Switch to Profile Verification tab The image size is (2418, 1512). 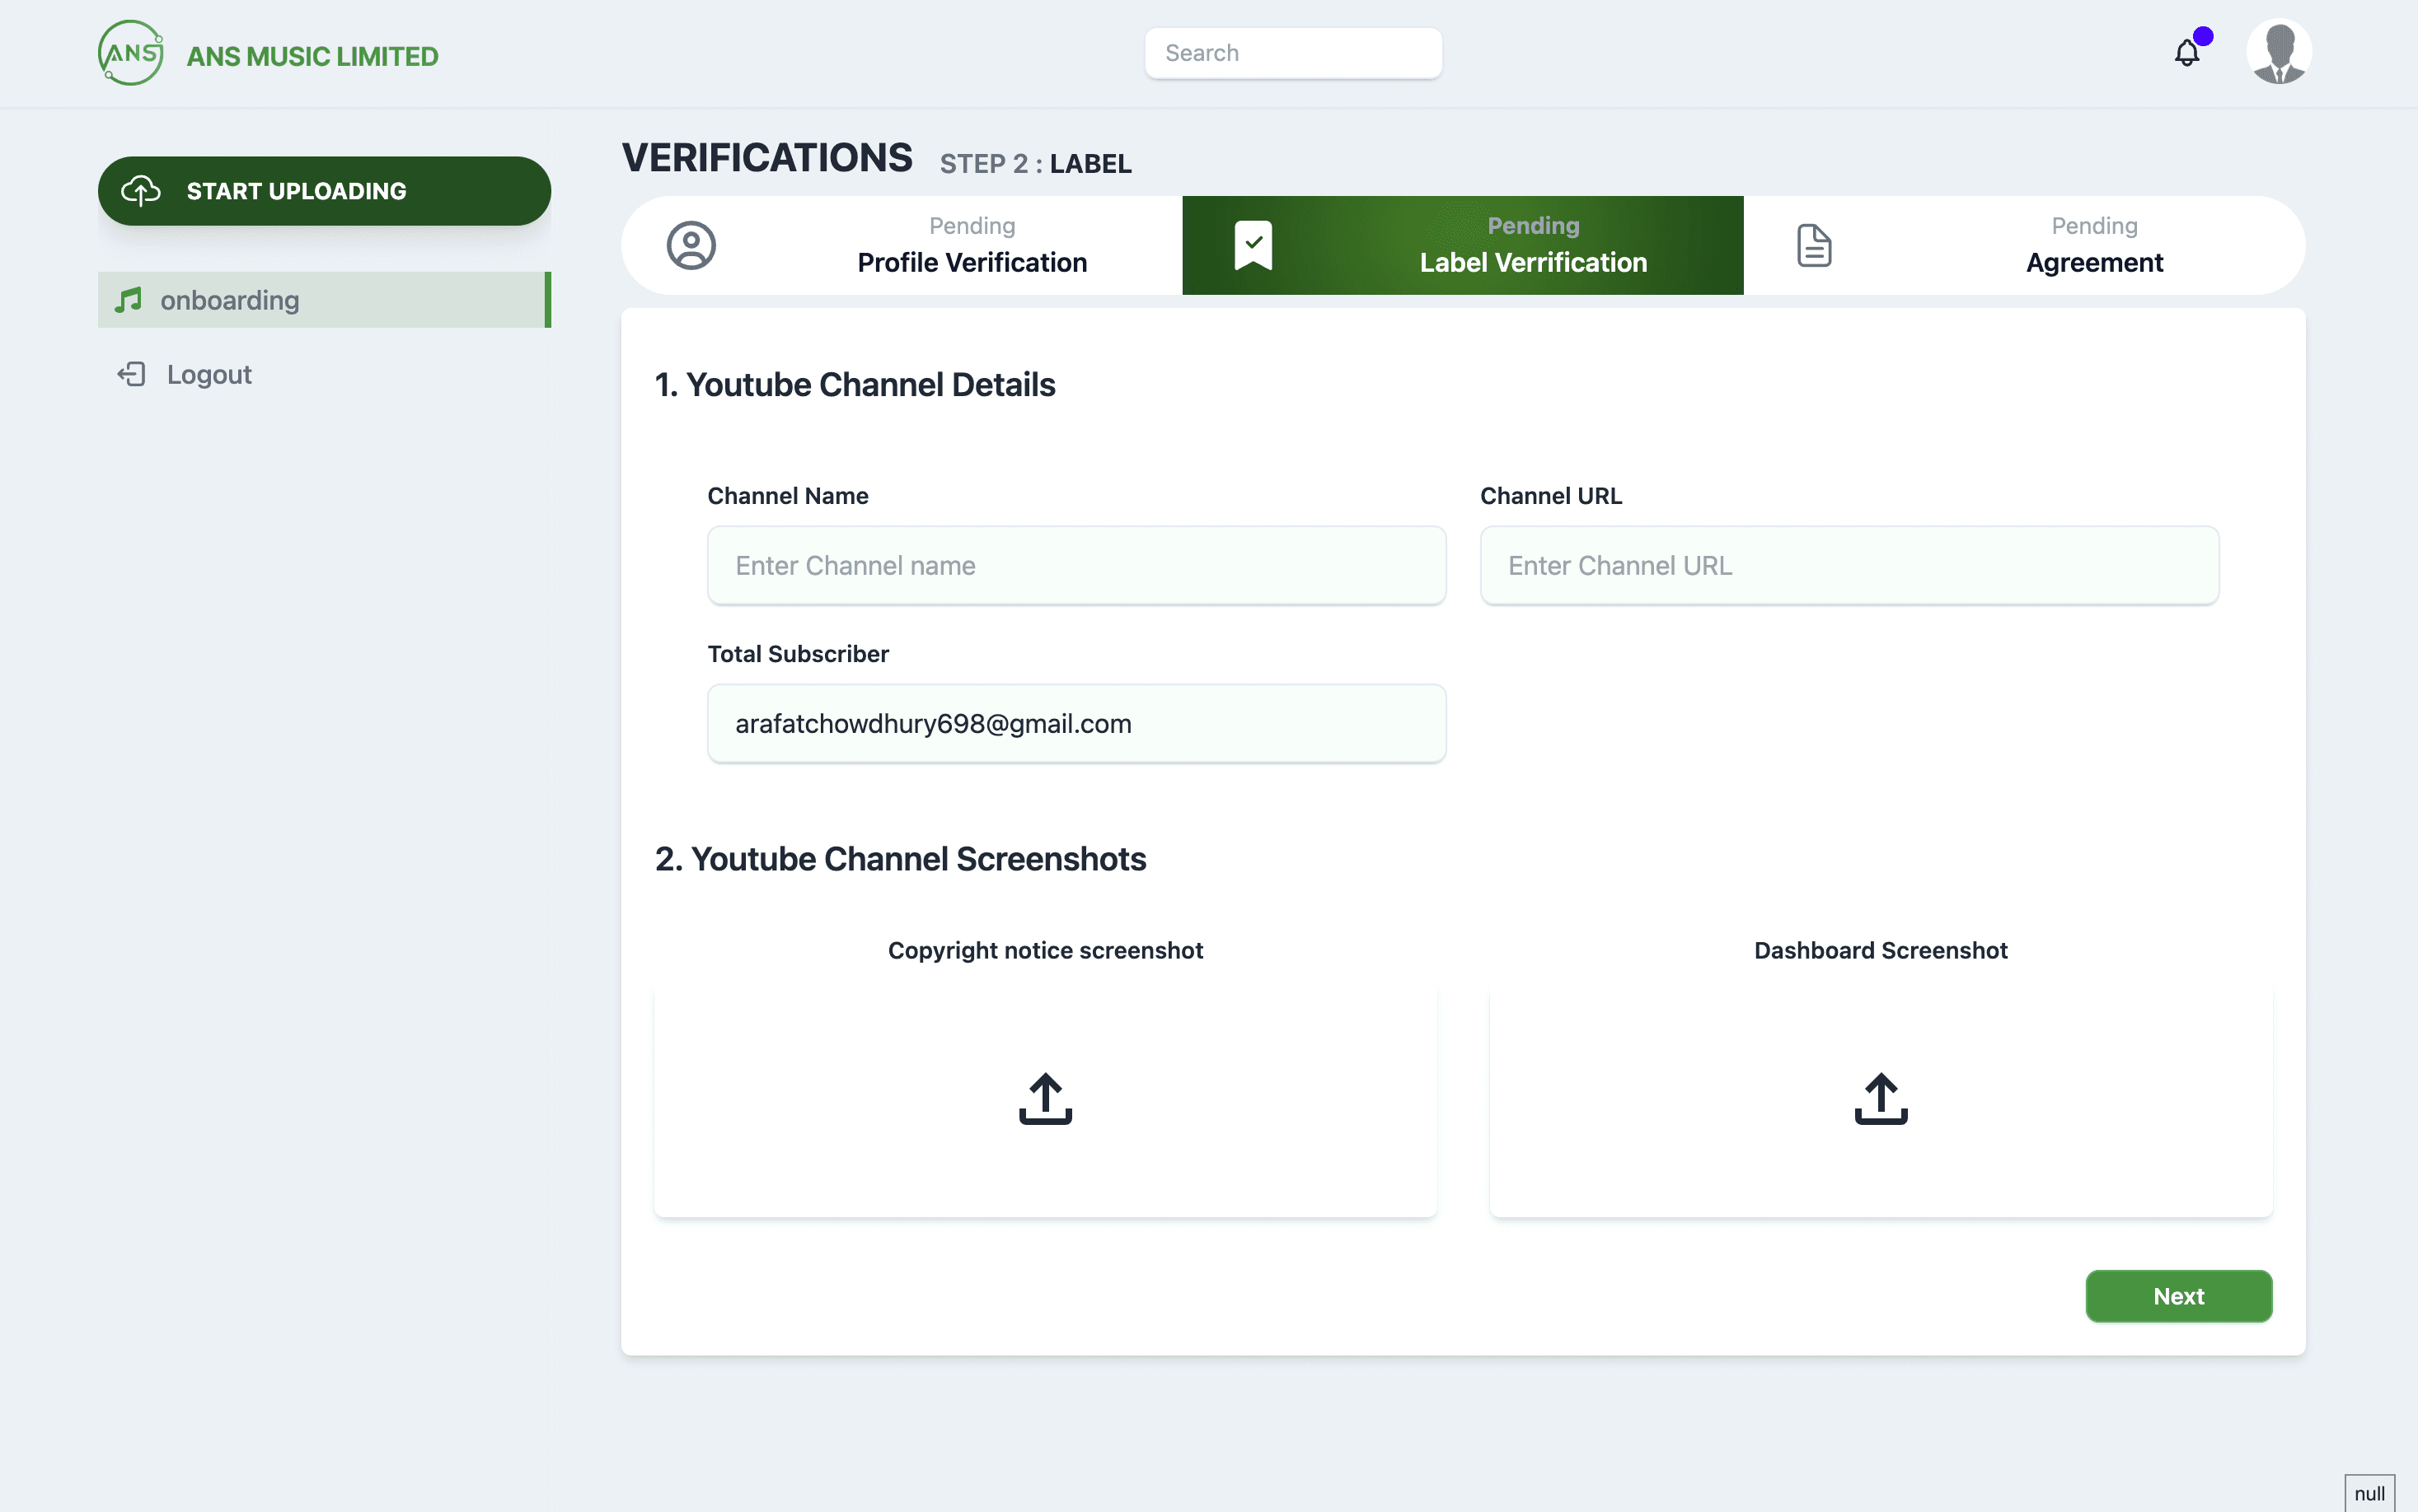[x=972, y=245]
